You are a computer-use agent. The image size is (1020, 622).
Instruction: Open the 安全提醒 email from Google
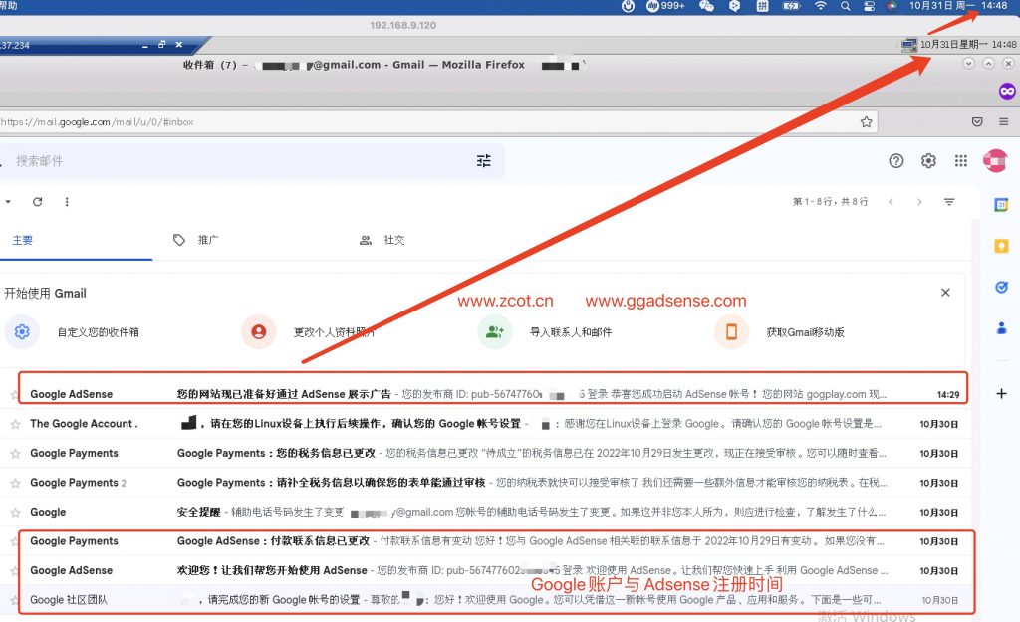pos(483,512)
